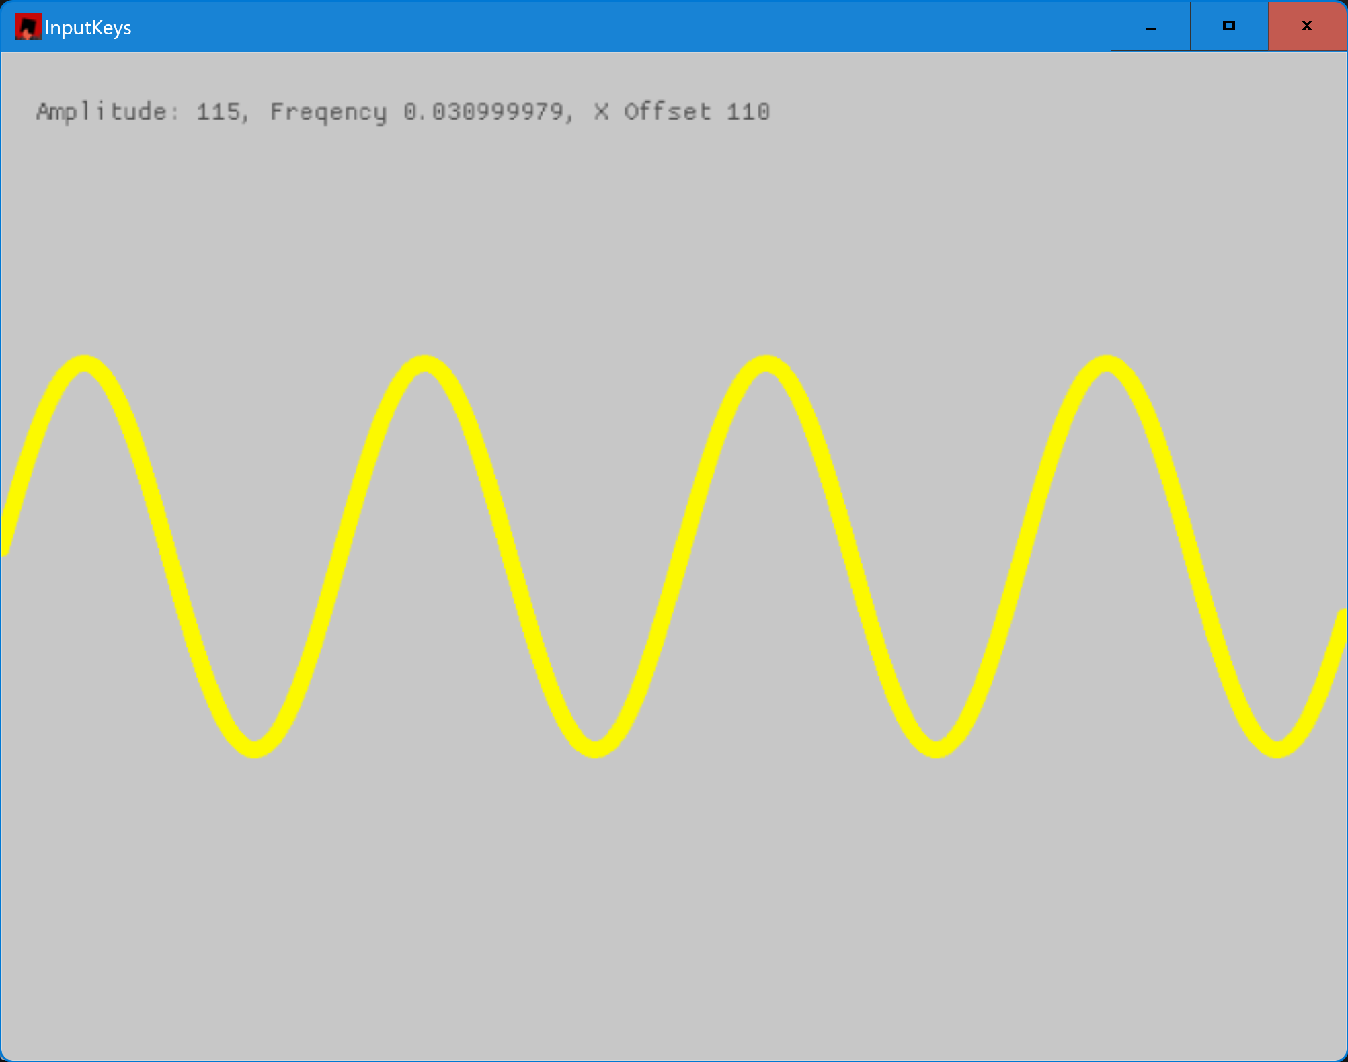Click the second trough of the yellow wave
Image resolution: width=1348 pixels, height=1062 pixels.
596,749
